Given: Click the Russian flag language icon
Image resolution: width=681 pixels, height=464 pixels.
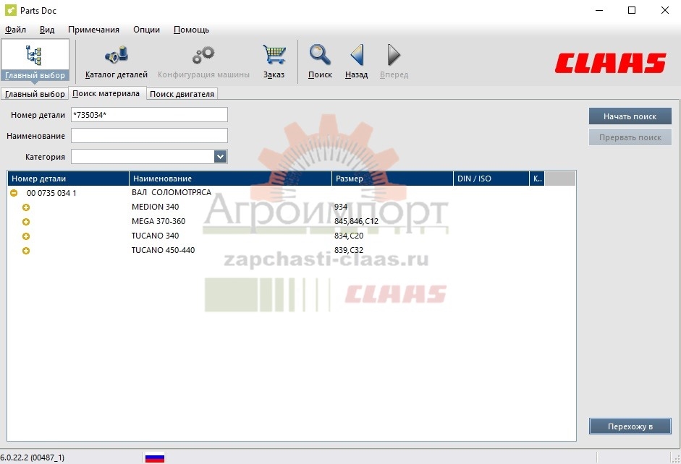Looking at the screenshot, I should (155, 457).
